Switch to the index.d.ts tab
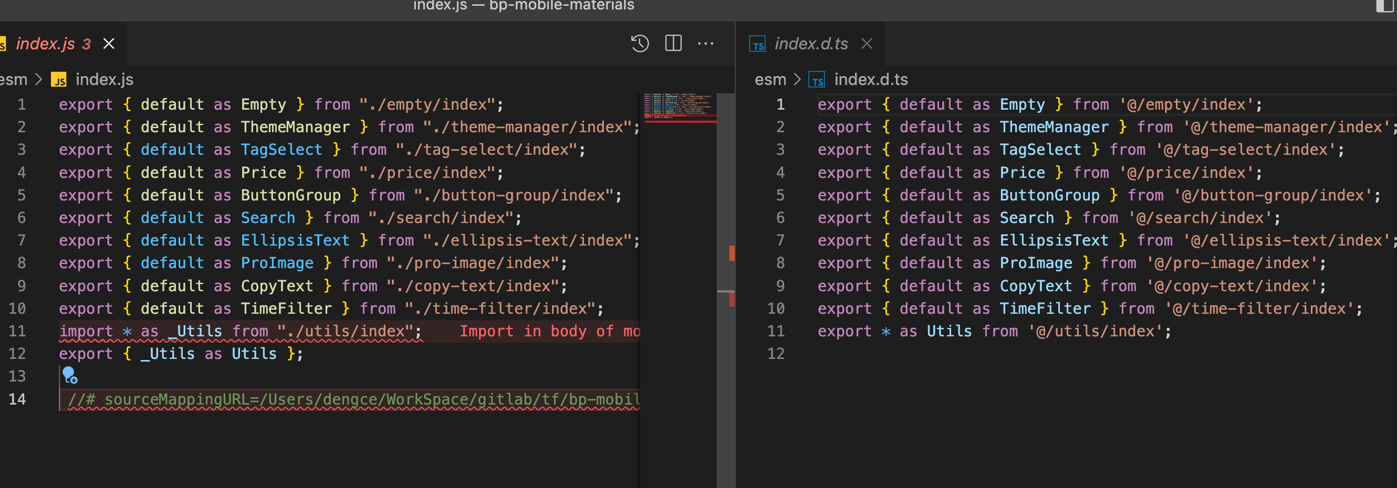The height and width of the screenshot is (488, 1397). click(811, 45)
